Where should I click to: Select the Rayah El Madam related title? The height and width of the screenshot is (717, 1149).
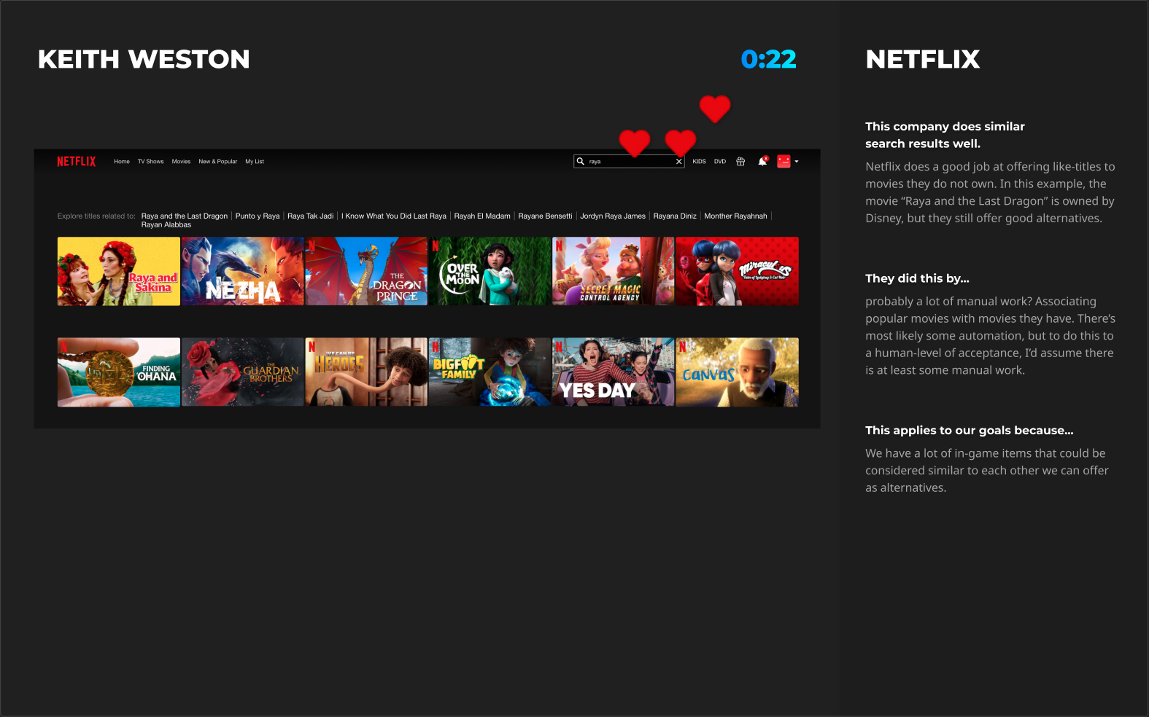[482, 216]
